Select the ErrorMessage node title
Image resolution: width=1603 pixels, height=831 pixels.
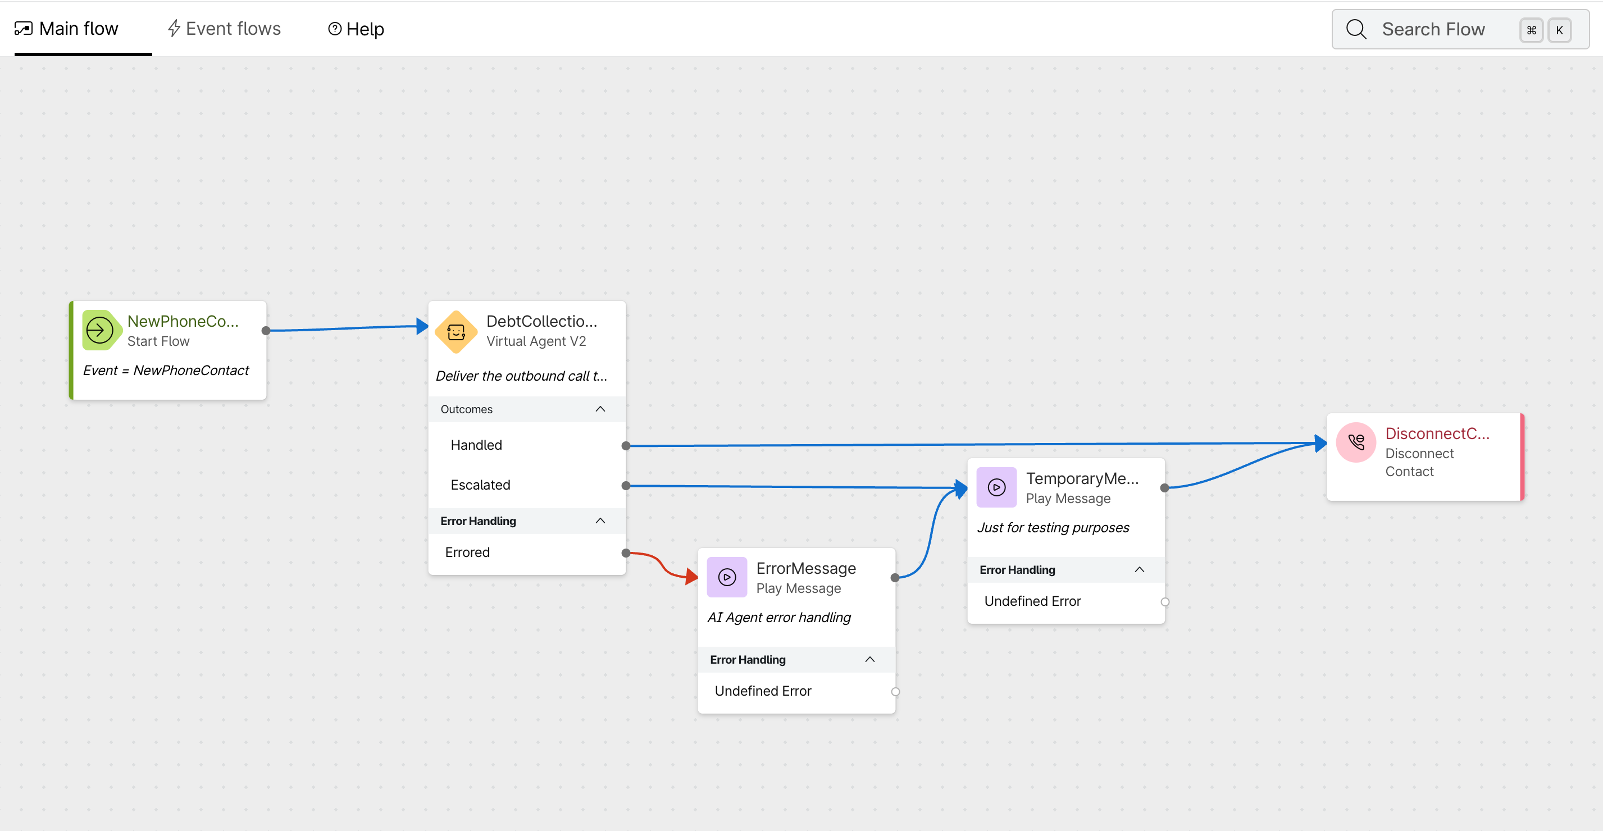pos(806,568)
